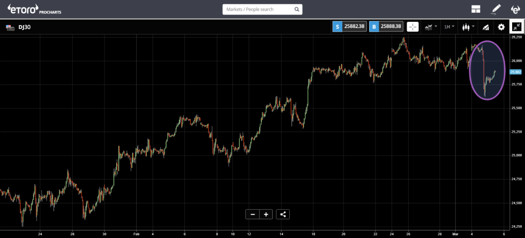Open chart settings gear
Image resolution: width=525 pixels, height=238 pixels.
click(x=501, y=27)
